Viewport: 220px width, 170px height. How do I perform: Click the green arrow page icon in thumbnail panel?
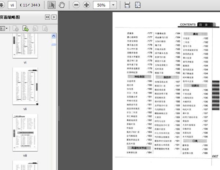(26, 28)
